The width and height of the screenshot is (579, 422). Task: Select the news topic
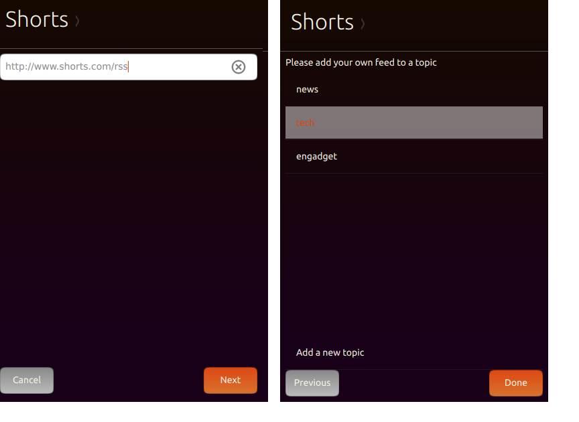tap(413, 90)
